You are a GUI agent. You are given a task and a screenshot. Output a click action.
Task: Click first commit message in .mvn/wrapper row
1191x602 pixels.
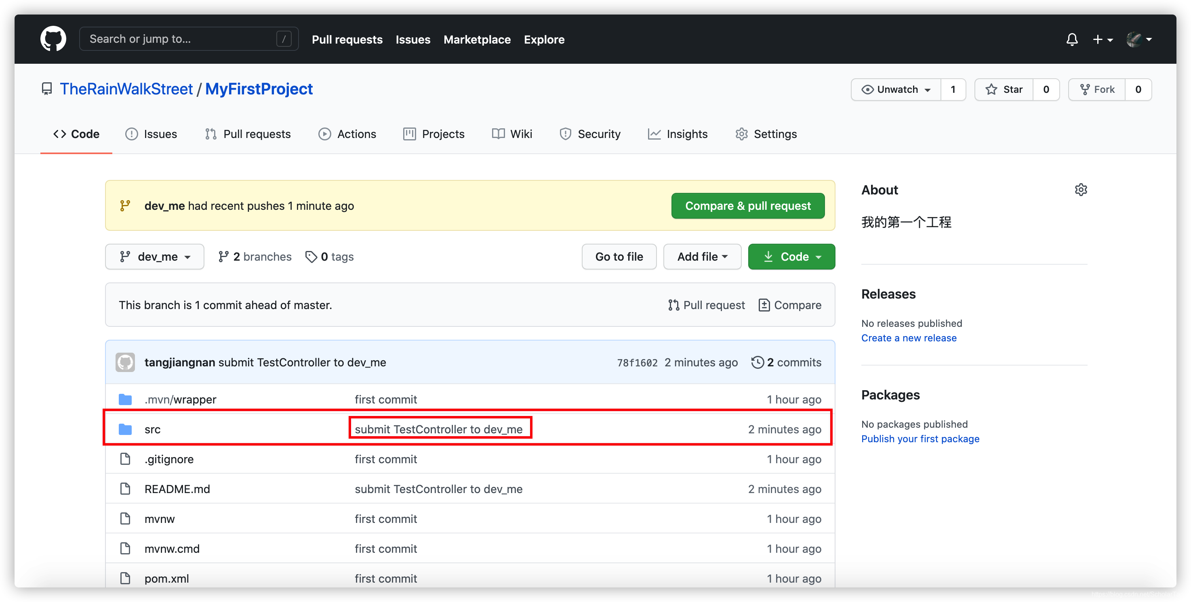(x=385, y=399)
